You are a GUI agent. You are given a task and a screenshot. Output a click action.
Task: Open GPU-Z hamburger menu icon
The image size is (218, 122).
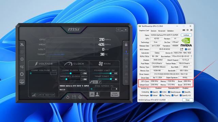point(191,30)
